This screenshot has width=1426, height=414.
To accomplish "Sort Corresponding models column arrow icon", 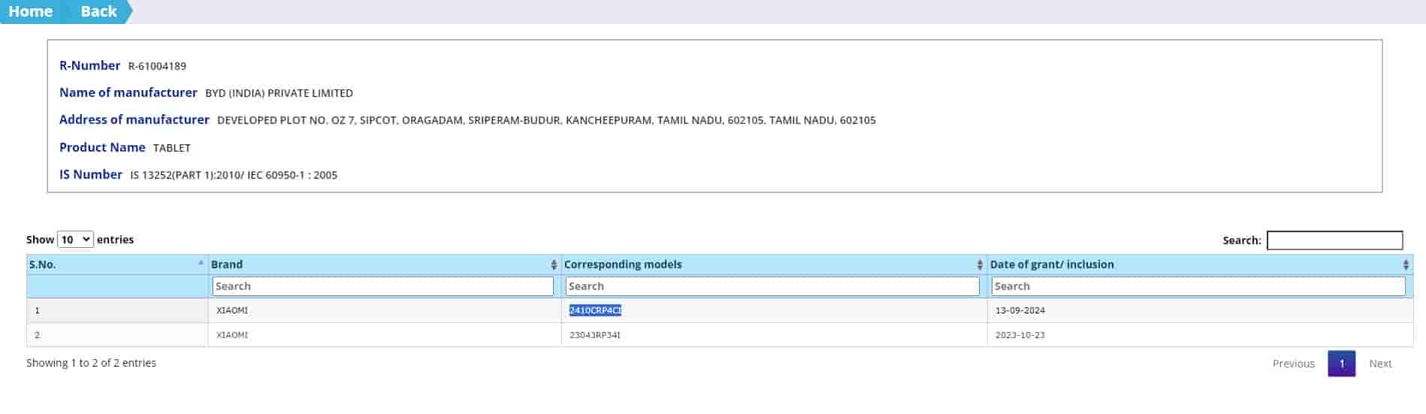I will (980, 264).
